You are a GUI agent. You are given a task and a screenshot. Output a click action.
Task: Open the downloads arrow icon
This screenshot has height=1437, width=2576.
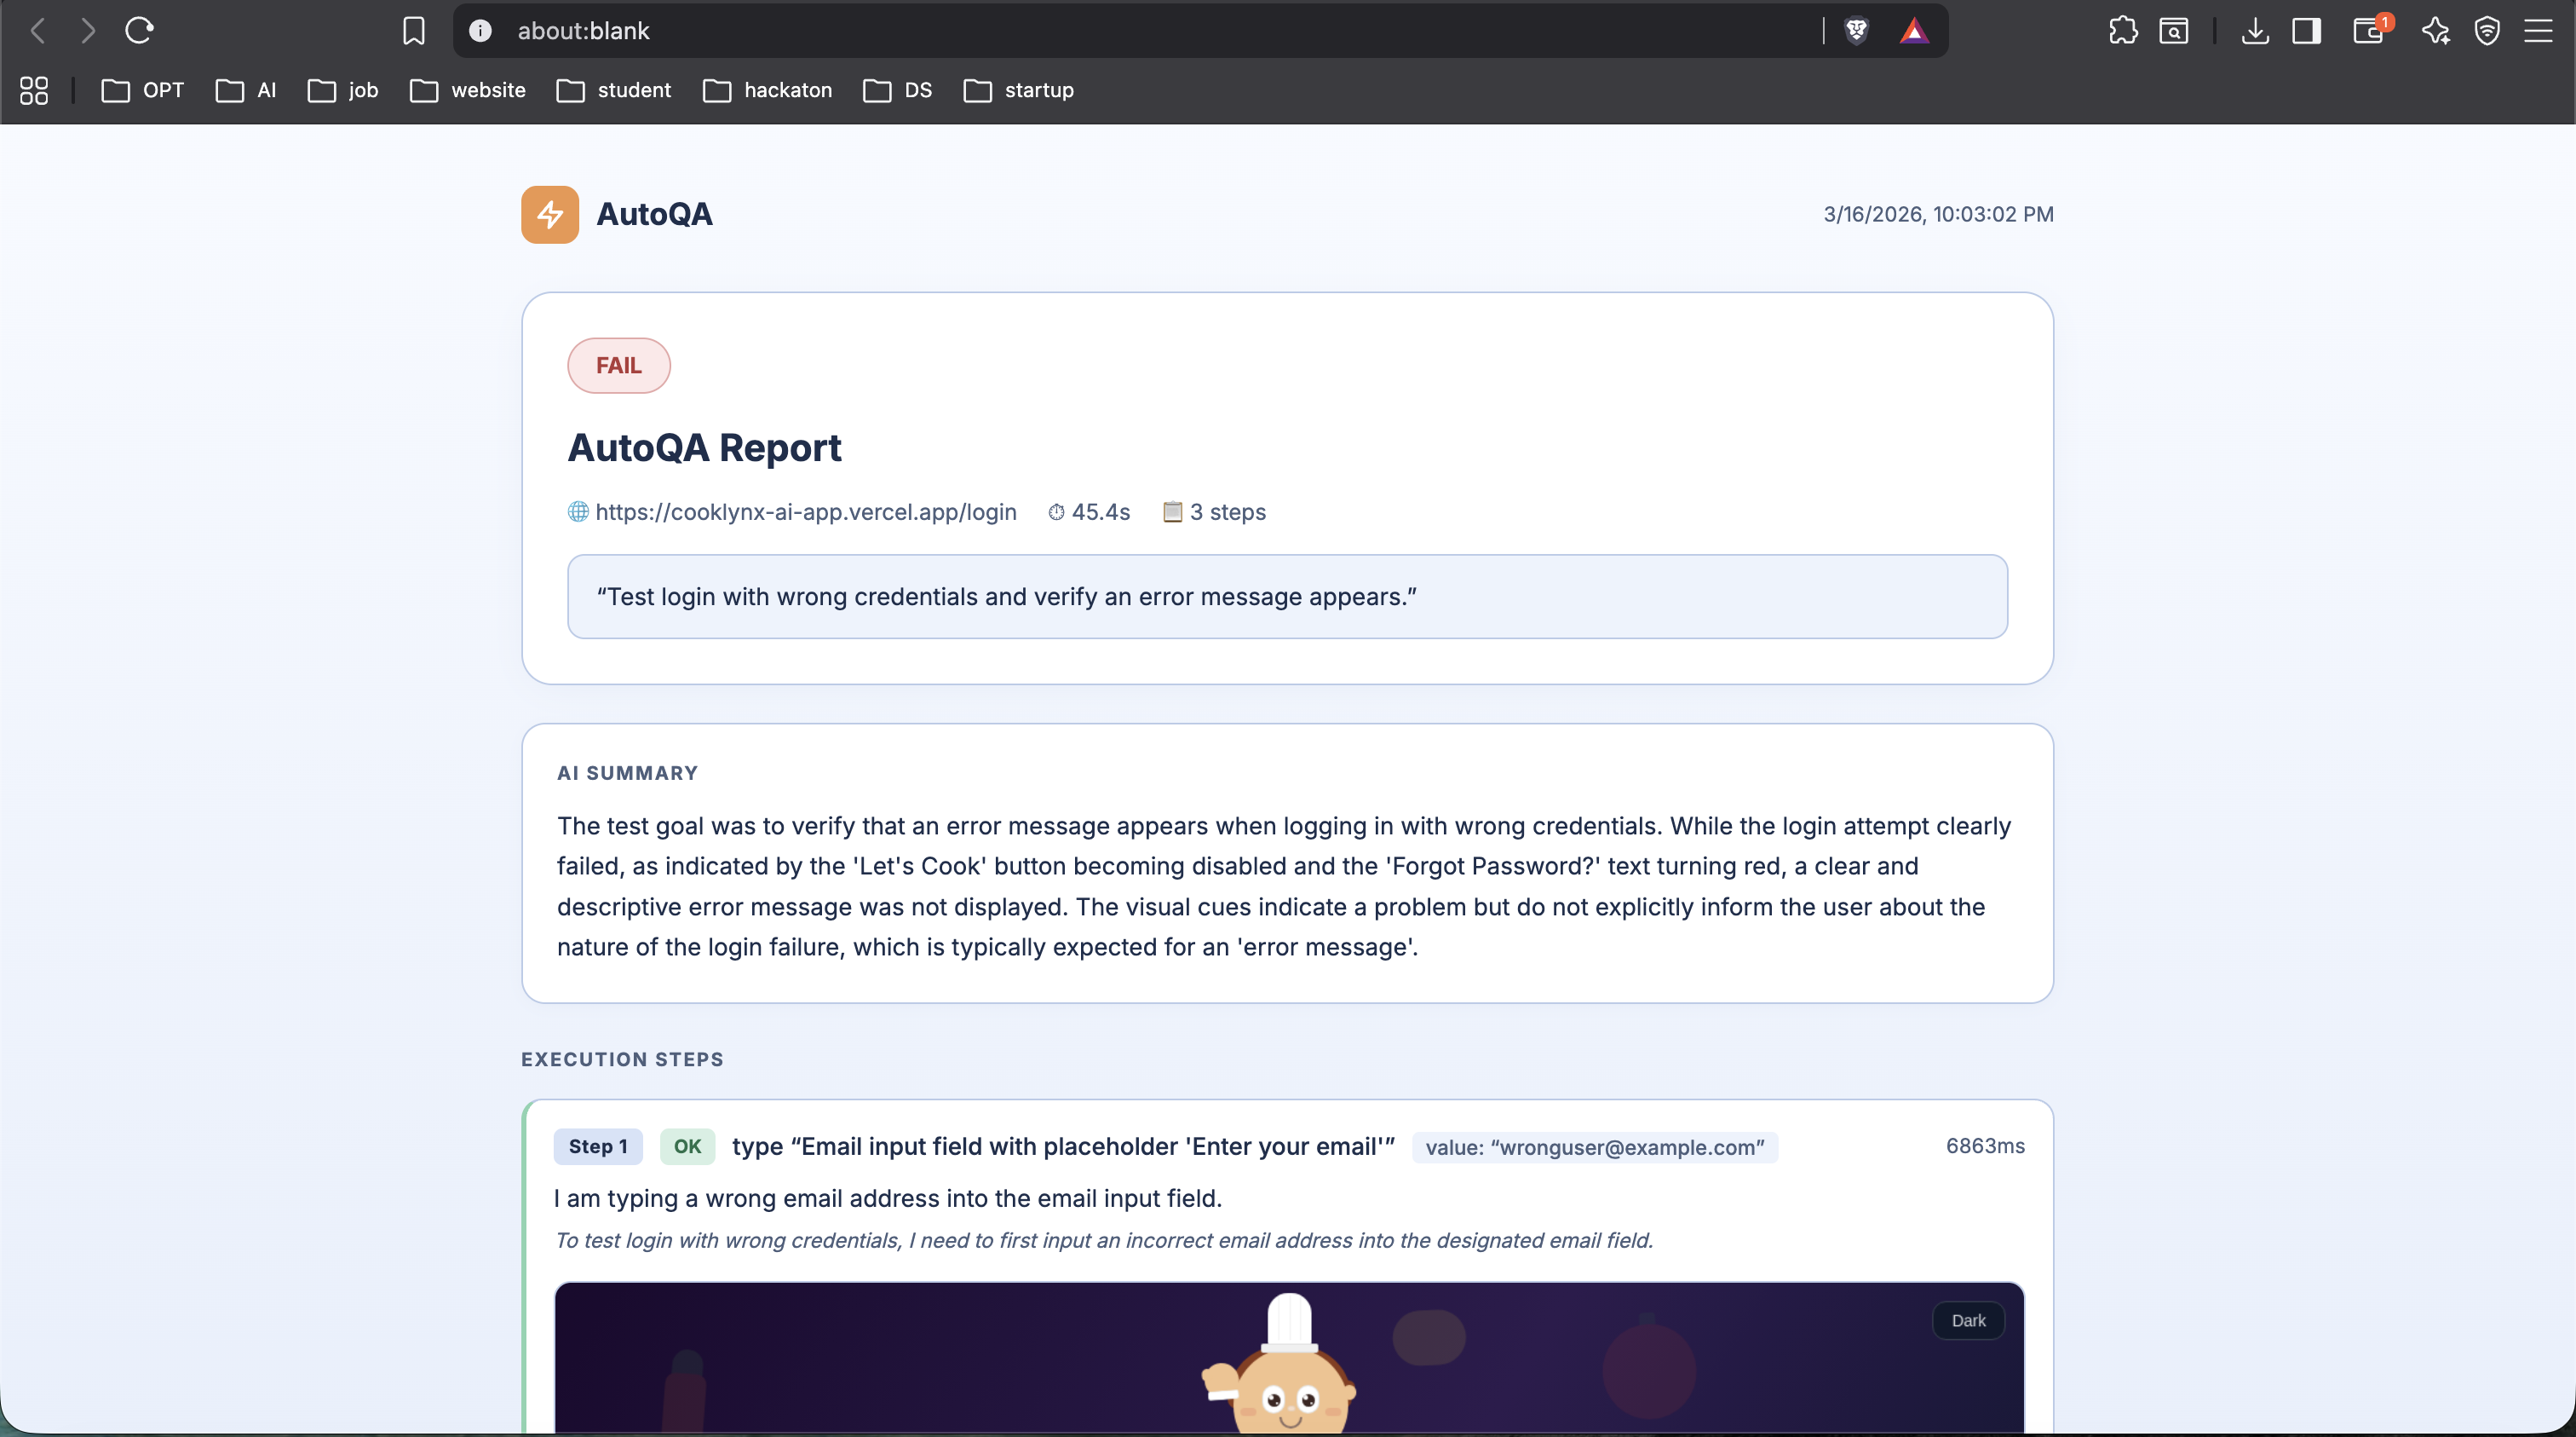[x=2254, y=31]
